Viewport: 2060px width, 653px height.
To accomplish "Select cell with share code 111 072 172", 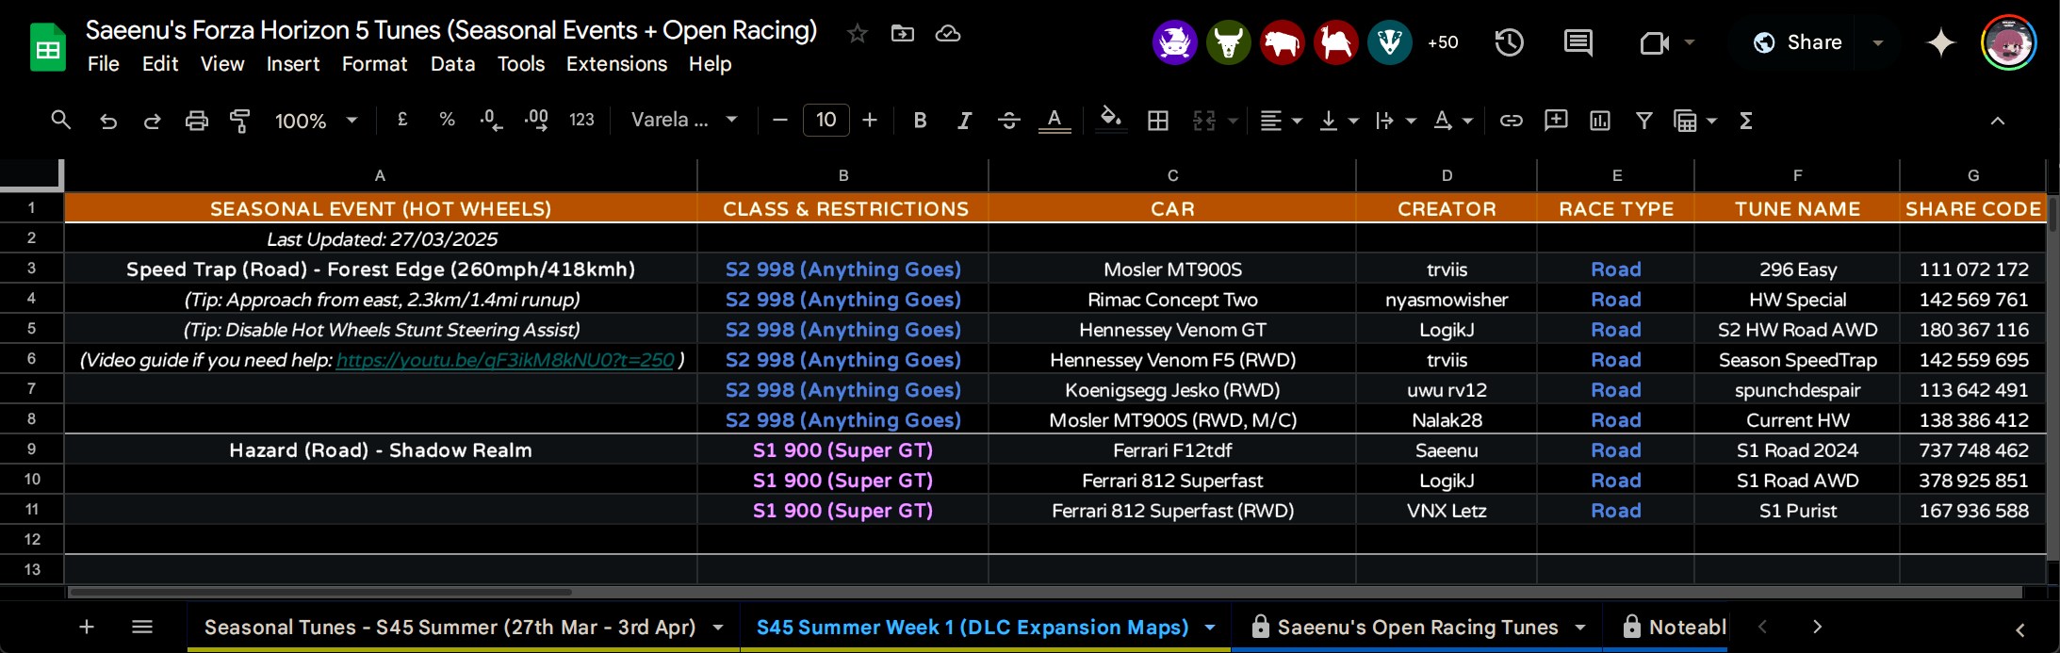I will pos(1973,269).
